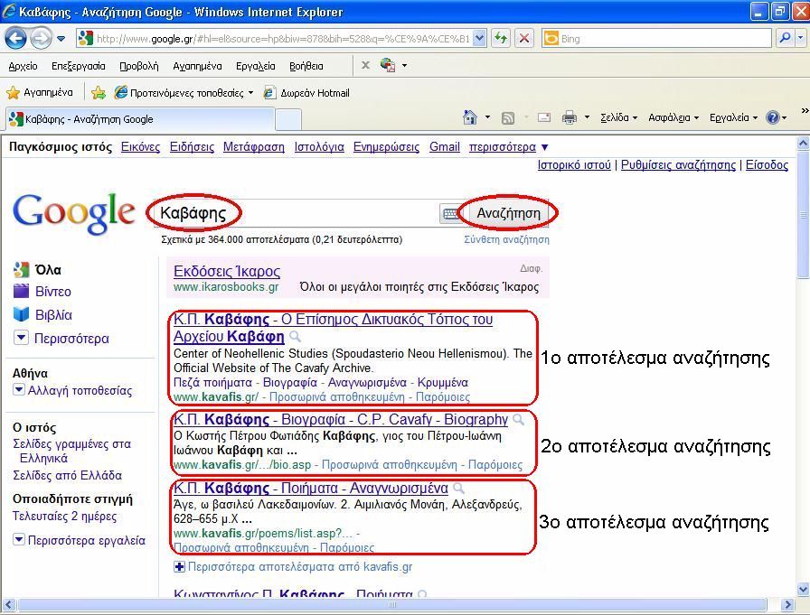Click the gray X toolbar close icon
The image size is (810, 615).
(x=365, y=66)
